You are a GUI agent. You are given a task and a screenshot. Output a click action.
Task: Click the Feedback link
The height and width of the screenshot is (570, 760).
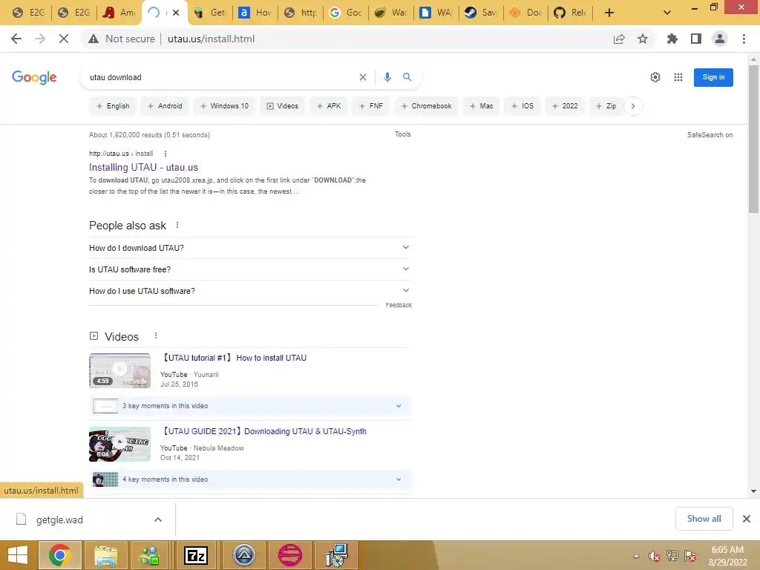399,305
